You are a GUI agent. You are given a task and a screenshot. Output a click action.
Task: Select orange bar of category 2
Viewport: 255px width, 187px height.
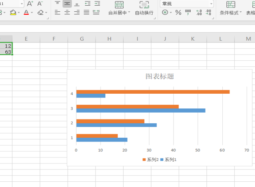coord(110,121)
